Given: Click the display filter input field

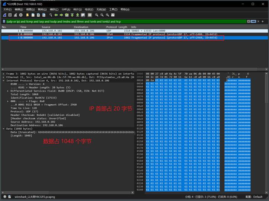Looking at the screenshot, I should pyautogui.click(x=123, y=22).
